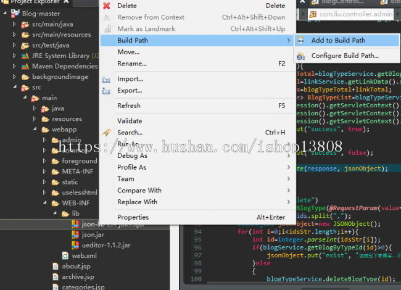The width and height of the screenshot is (401, 290).
Task: Select Search... menu entry
Action: [197, 133]
